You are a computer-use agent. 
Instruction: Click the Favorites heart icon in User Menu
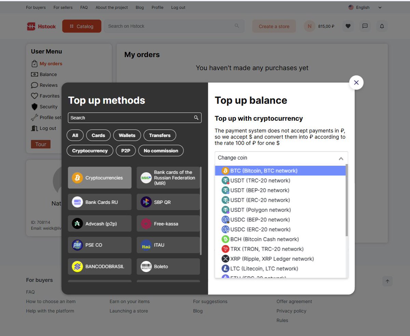click(x=34, y=96)
